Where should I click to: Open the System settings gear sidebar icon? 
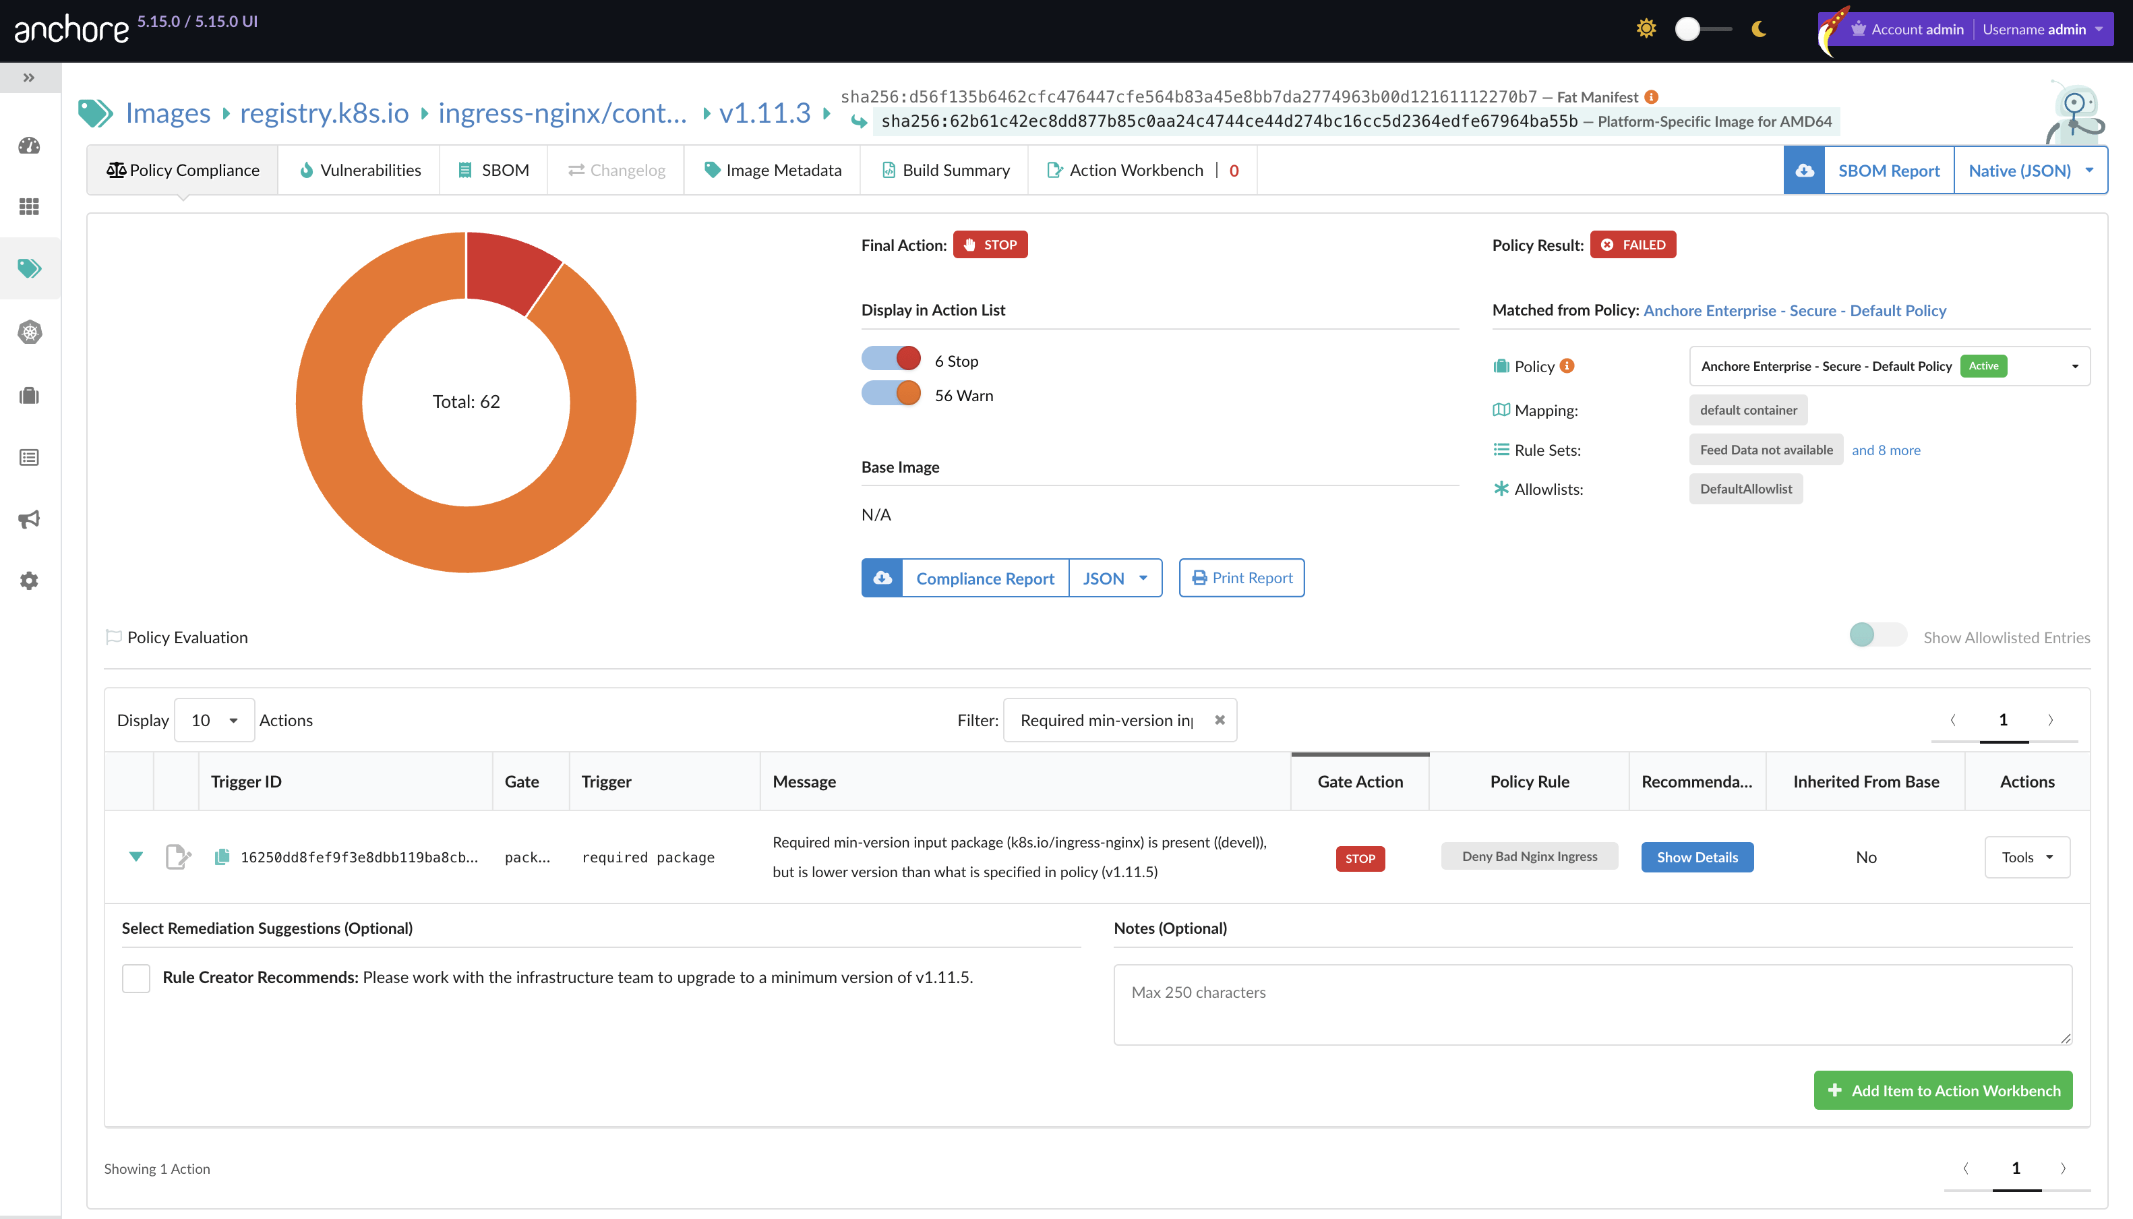point(29,581)
